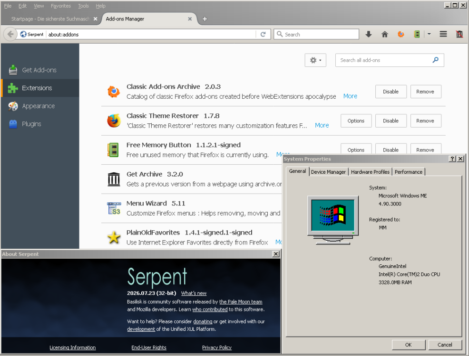The image size is (469, 356).
Task: Switch to Performance tab
Action: point(409,172)
